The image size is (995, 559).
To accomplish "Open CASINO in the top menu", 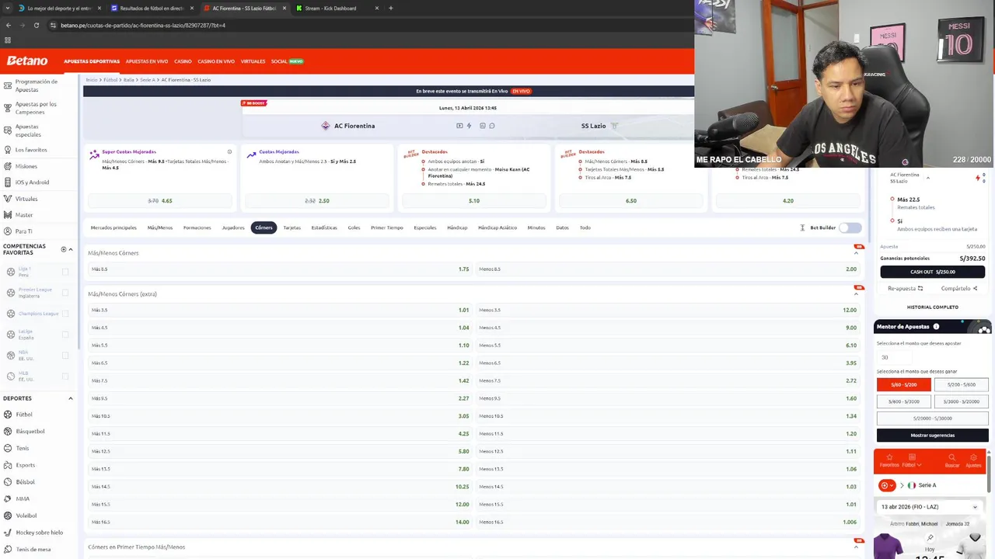I will tap(183, 61).
